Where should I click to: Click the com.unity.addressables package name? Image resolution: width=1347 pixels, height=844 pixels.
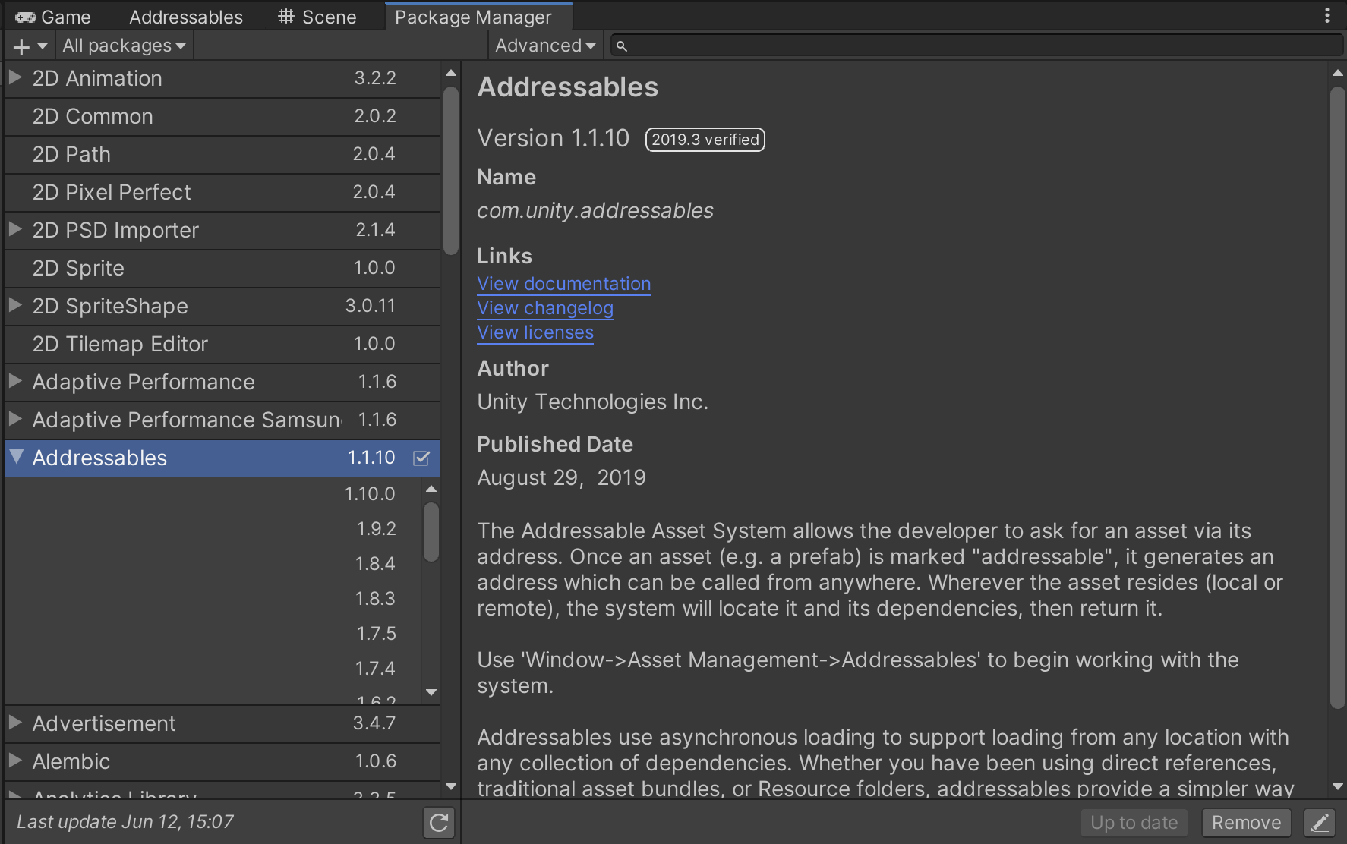[595, 211]
